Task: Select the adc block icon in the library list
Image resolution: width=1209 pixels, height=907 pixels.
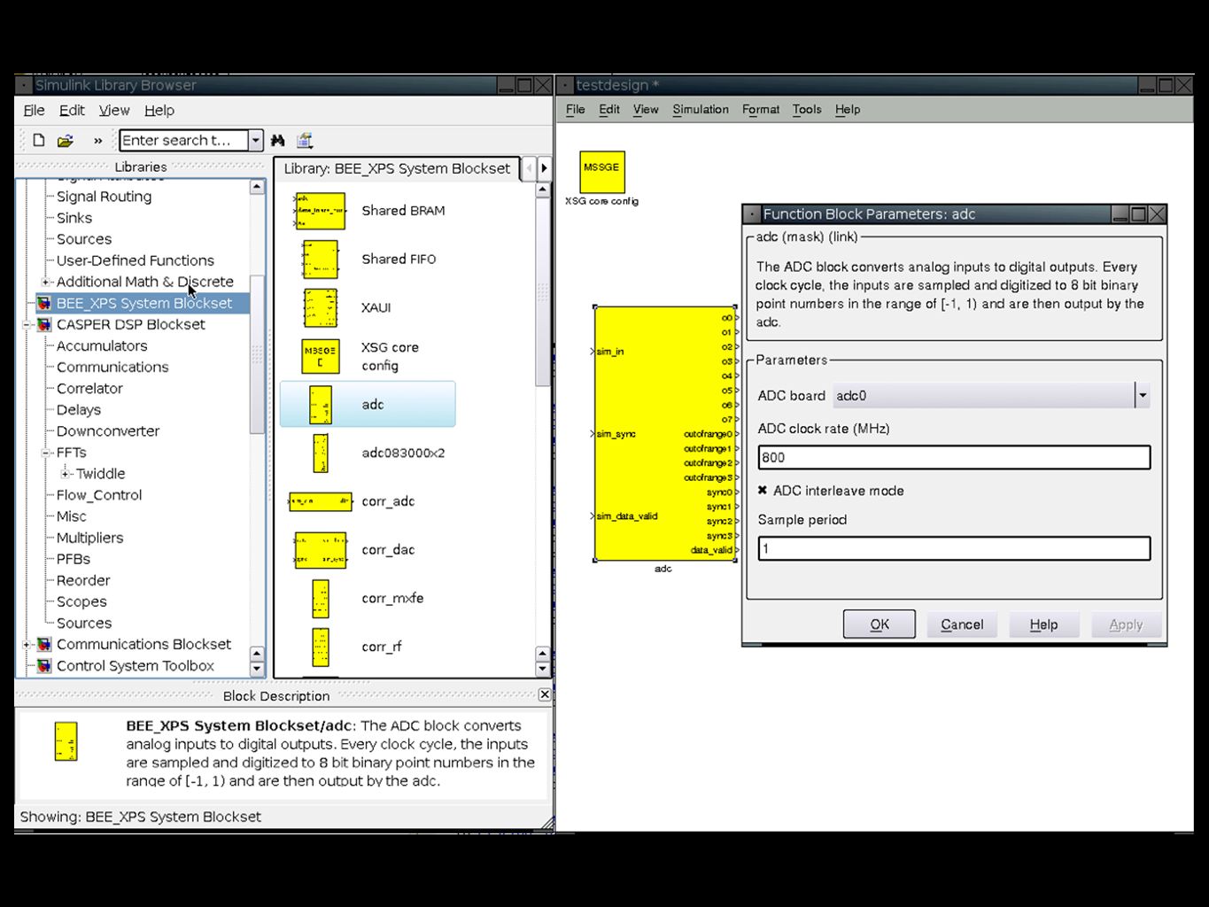Action: pyautogui.click(x=320, y=405)
